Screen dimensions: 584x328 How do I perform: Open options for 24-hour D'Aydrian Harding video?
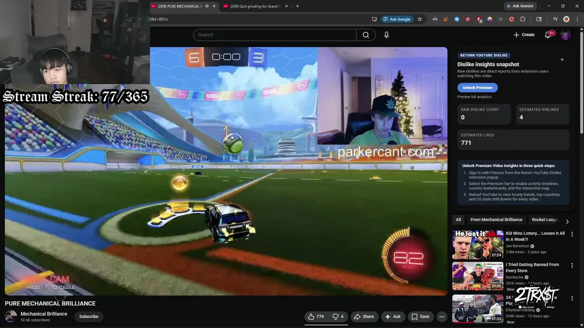click(572, 298)
